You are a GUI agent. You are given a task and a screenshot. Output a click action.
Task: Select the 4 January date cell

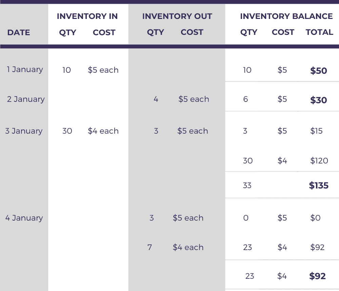pyautogui.click(x=24, y=218)
